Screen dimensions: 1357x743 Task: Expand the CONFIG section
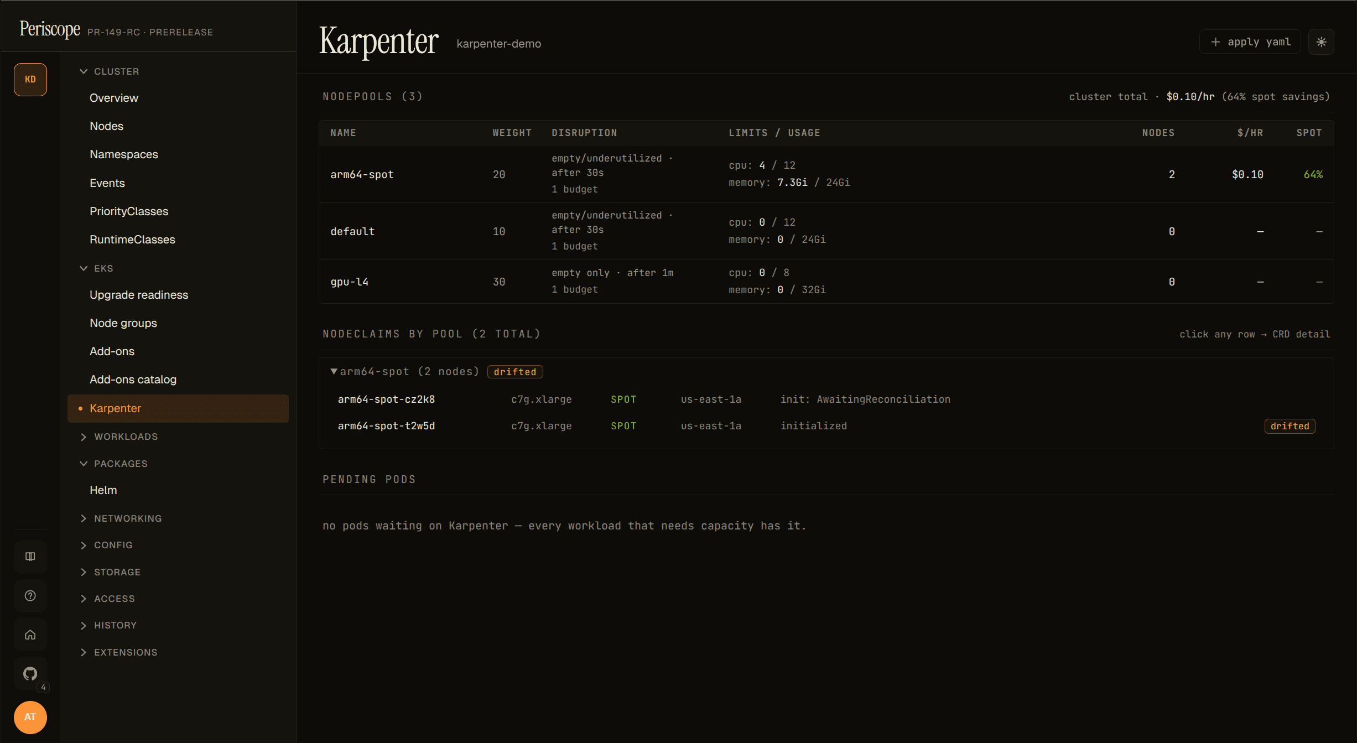coord(107,545)
